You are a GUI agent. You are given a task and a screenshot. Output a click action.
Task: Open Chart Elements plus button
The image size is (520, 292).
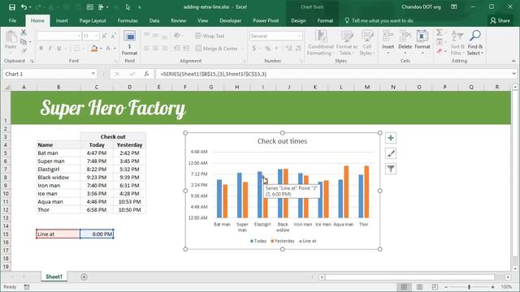click(x=391, y=138)
